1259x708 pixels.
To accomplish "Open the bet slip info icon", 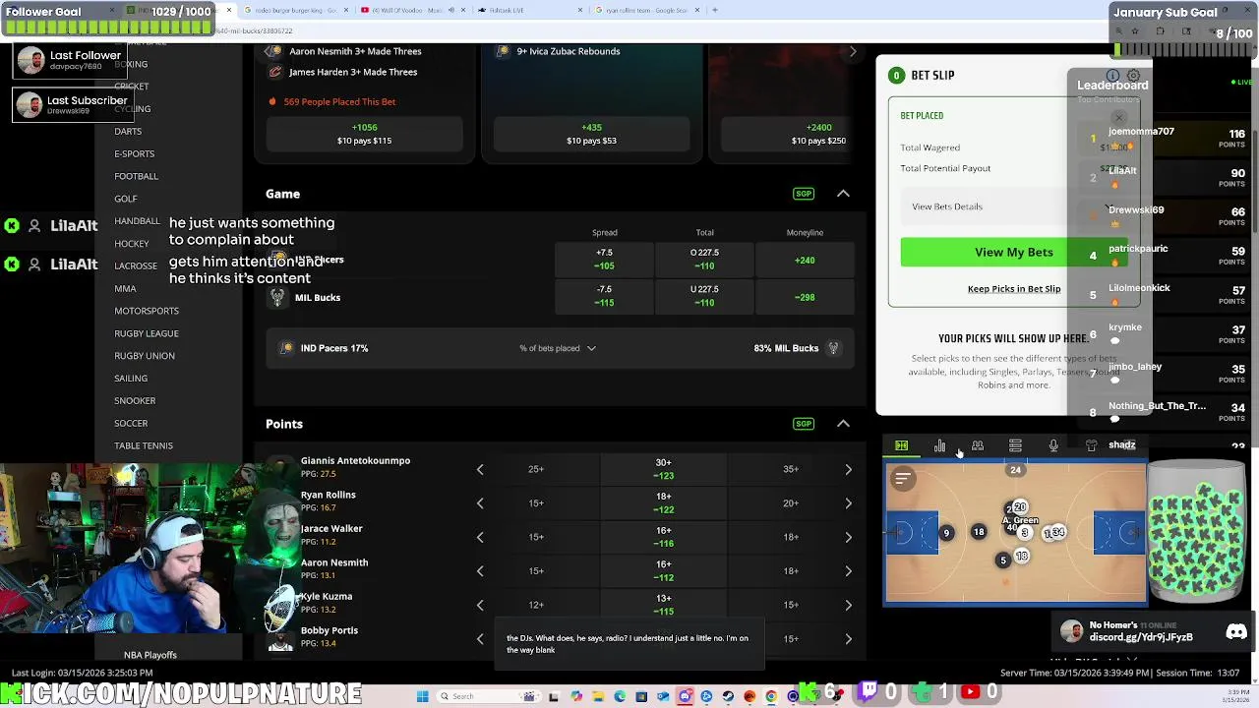I will point(1112,76).
